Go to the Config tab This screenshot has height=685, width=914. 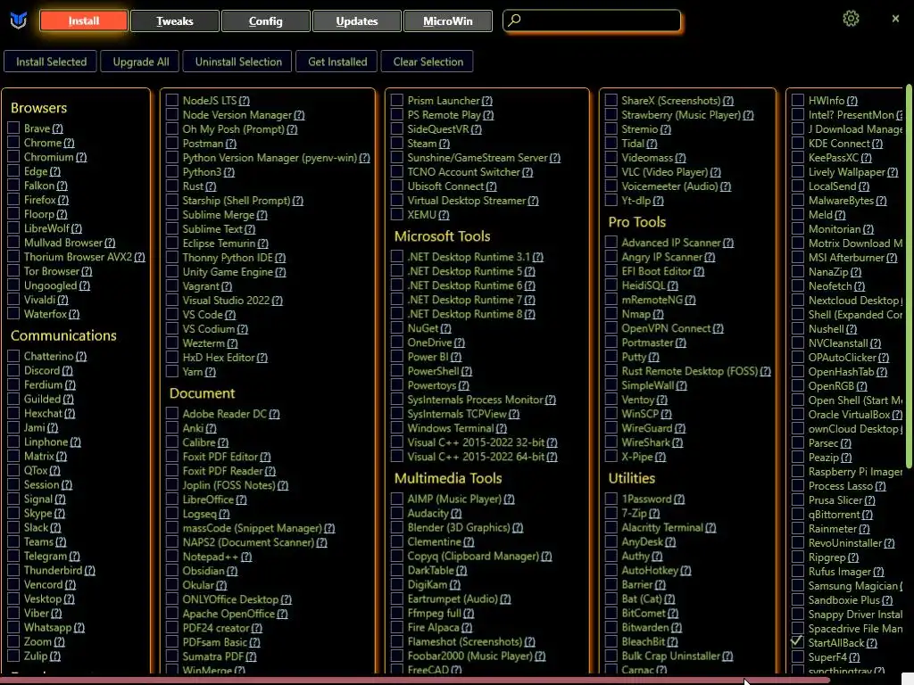[x=266, y=21]
